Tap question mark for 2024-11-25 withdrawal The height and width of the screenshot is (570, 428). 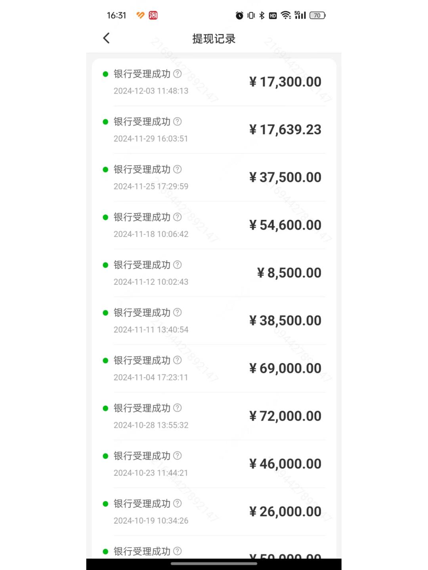(178, 169)
